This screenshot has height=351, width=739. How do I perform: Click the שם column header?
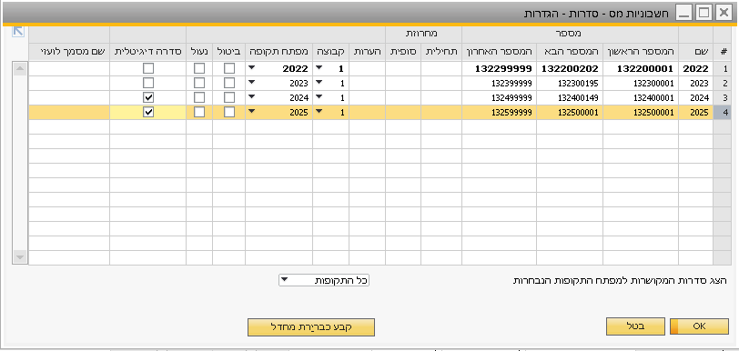click(x=695, y=52)
